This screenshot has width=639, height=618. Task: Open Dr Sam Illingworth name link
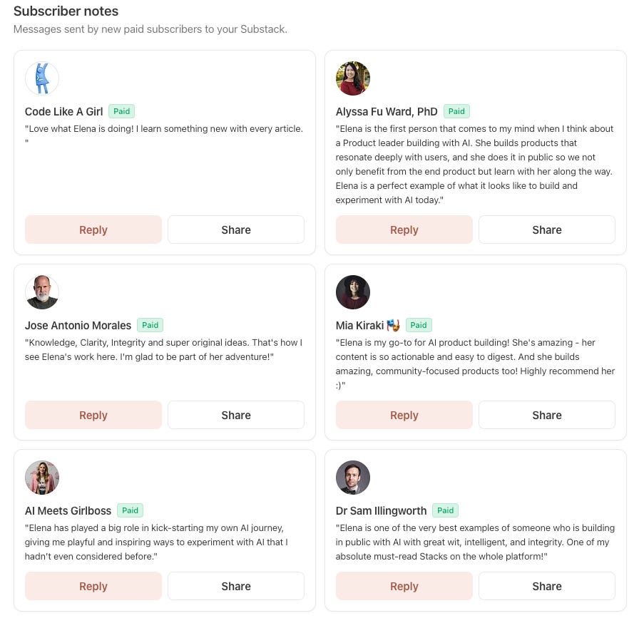click(x=381, y=510)
